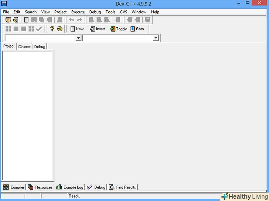Open the Search menu
This screenshot has height=201, width=269.
(x=31, y=12)
